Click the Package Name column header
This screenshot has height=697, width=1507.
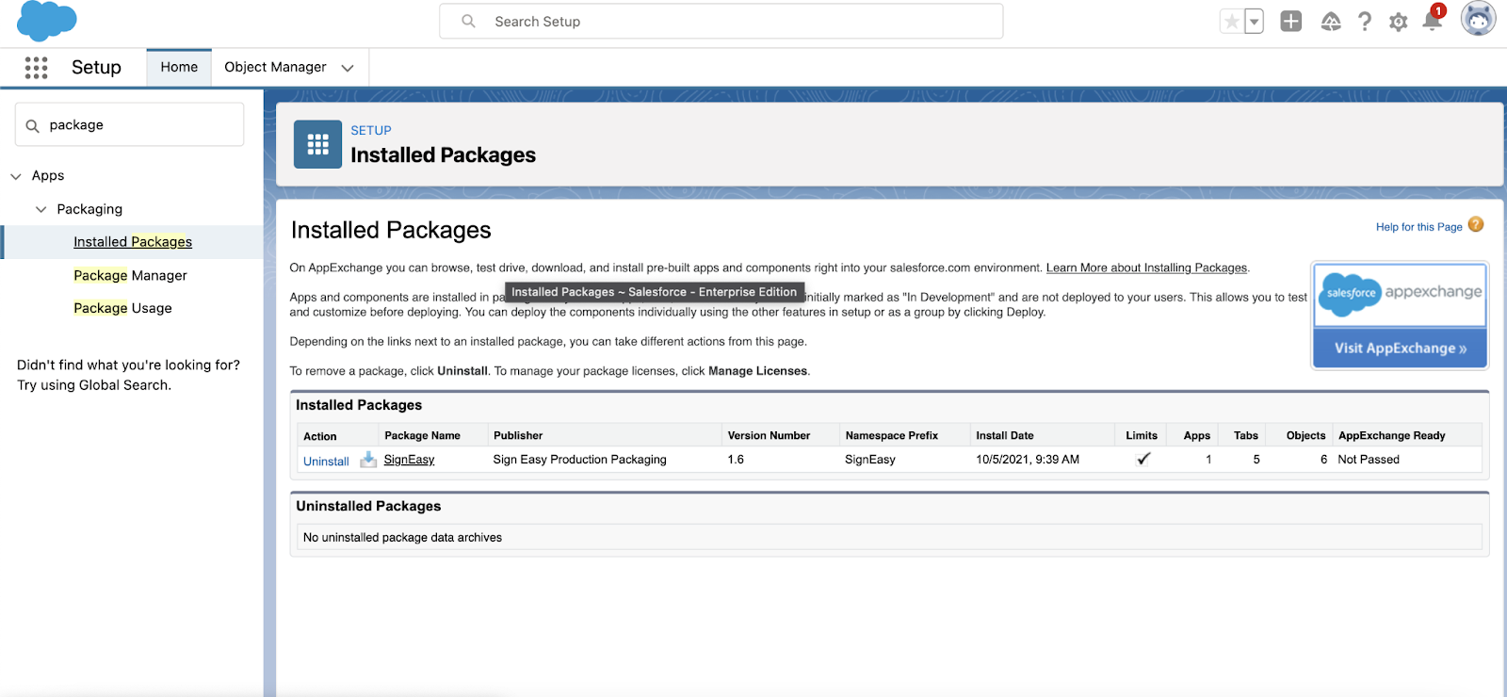click(422, 435)
